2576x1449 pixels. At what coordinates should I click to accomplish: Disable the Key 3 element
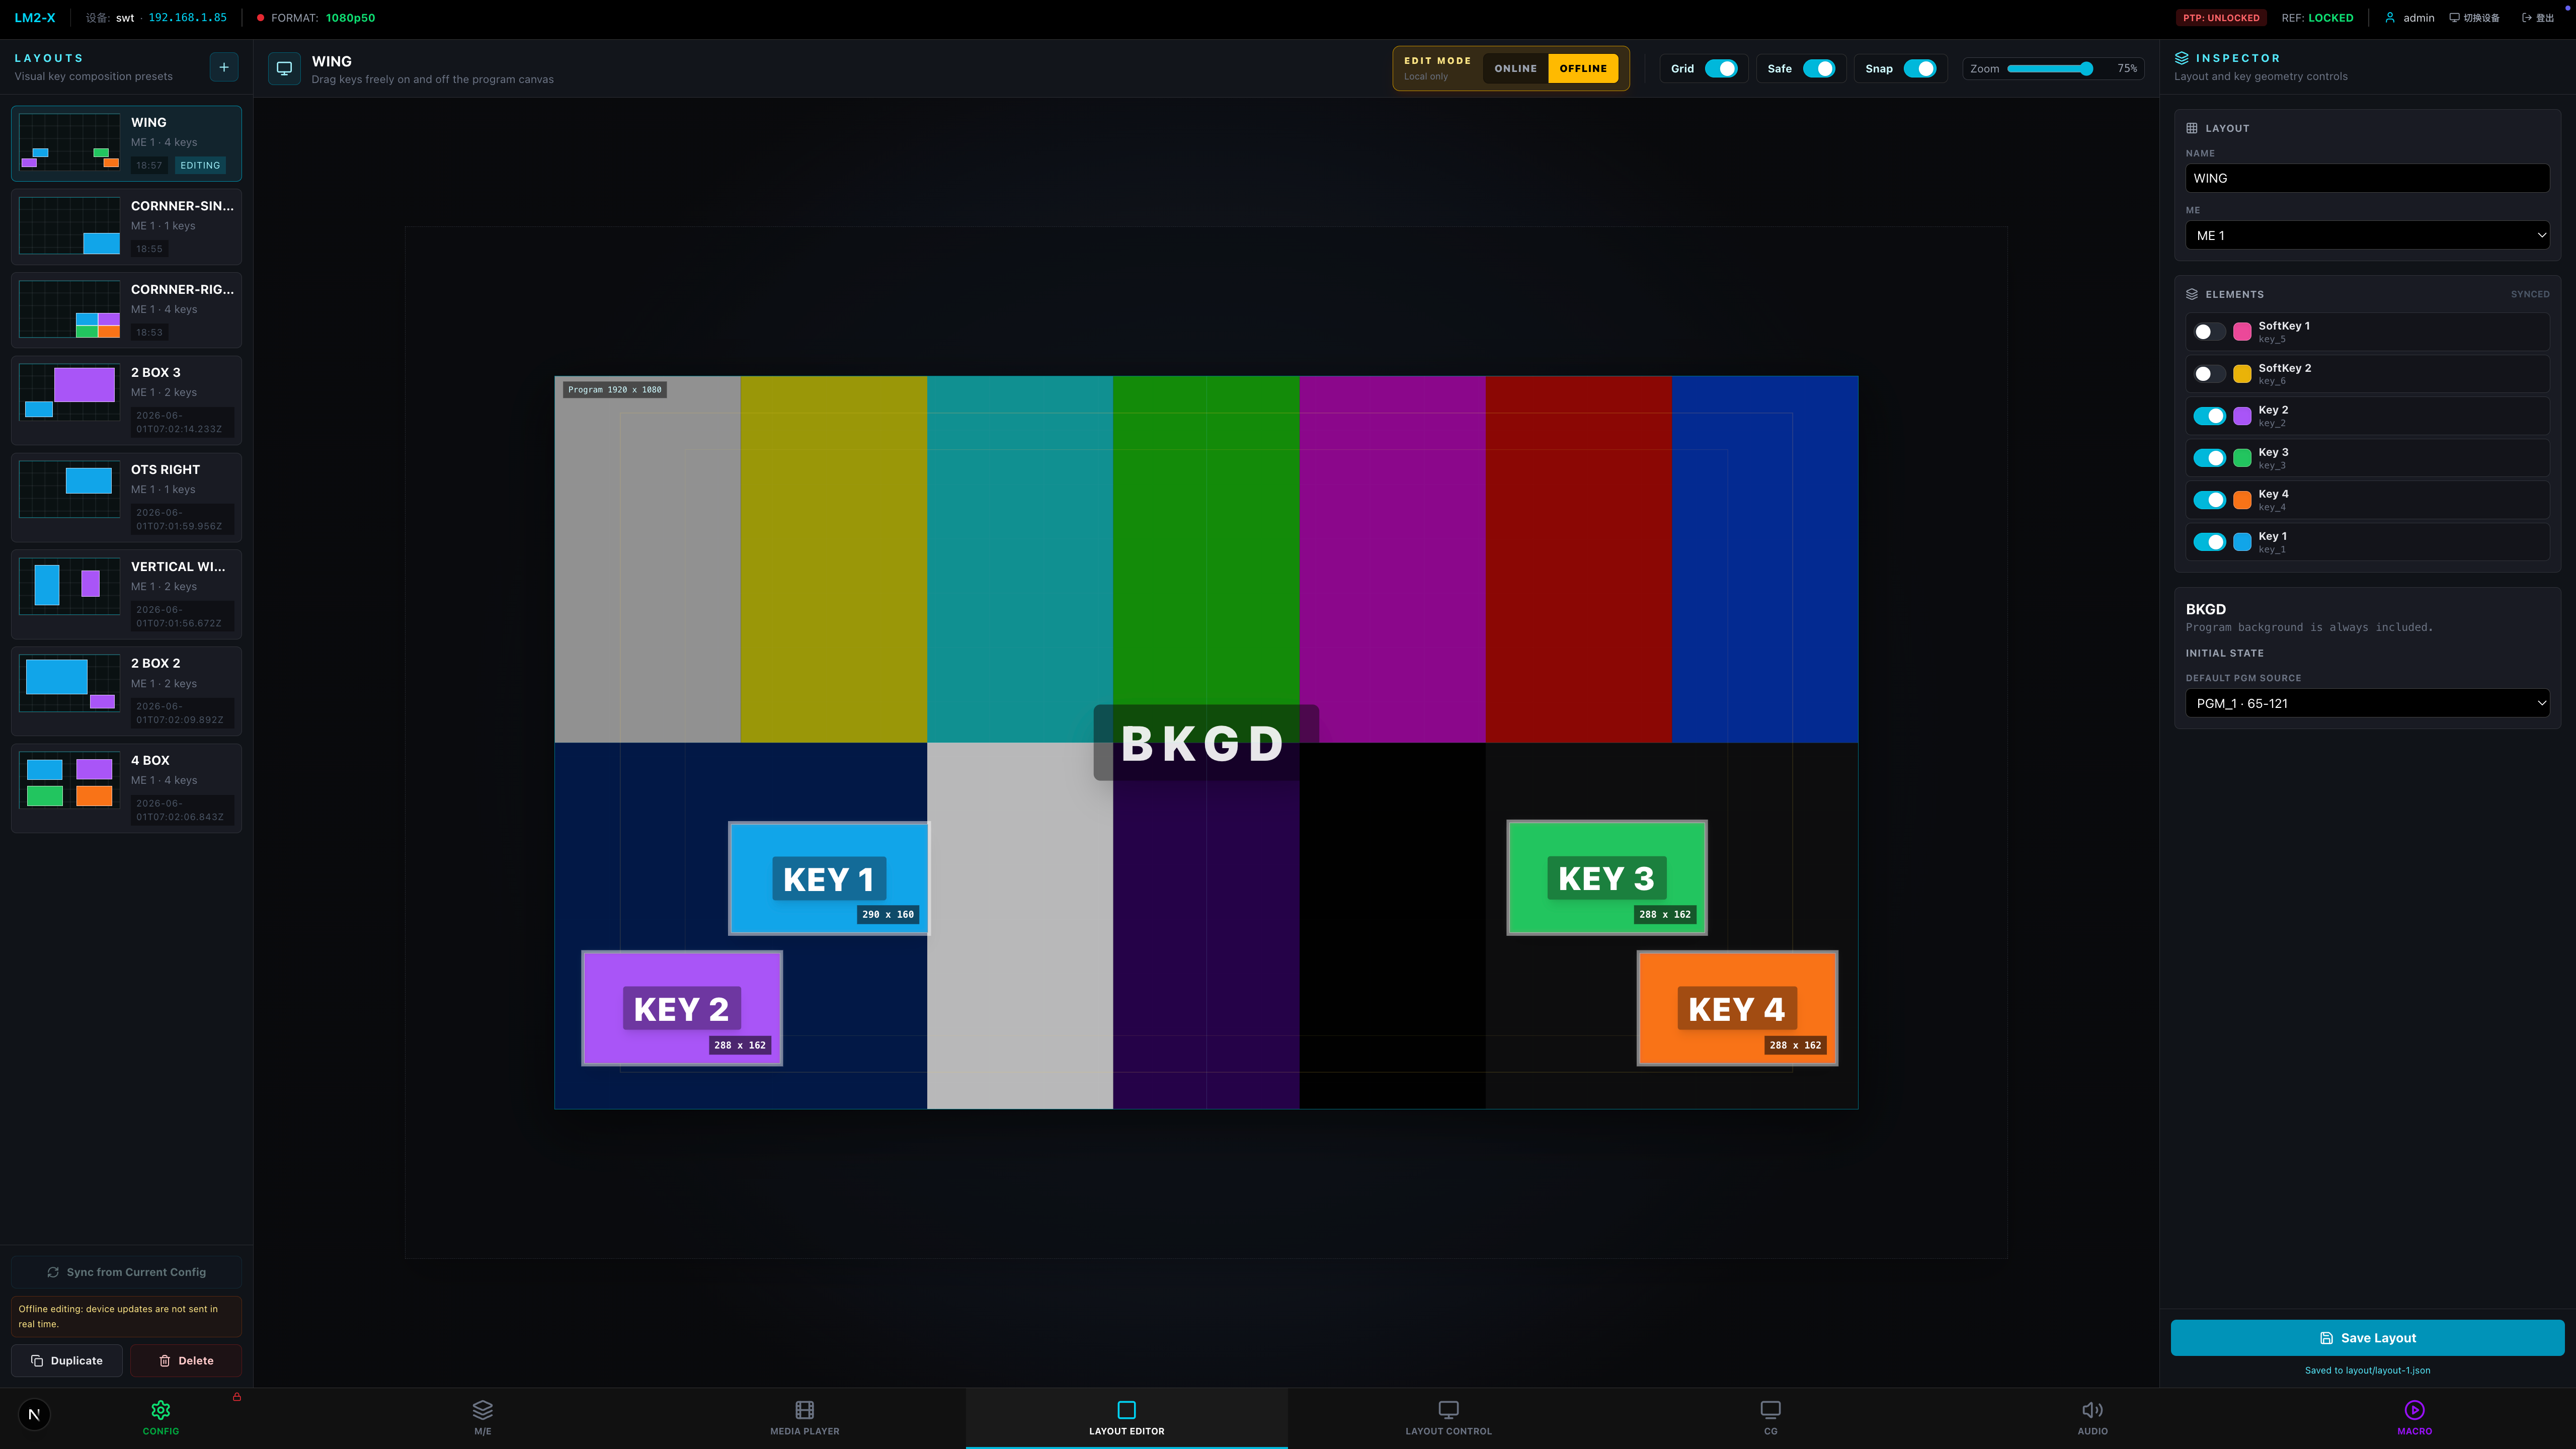[x=2210, y=458]
